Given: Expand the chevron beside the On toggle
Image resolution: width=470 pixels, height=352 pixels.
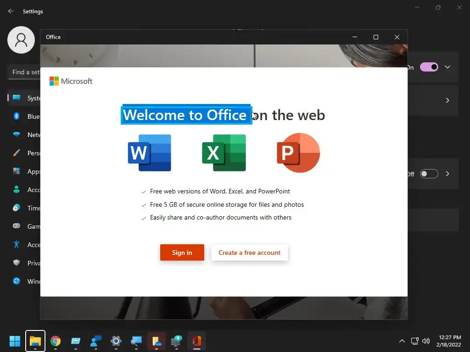Looking at the screenshot, I should pos(448,67).
